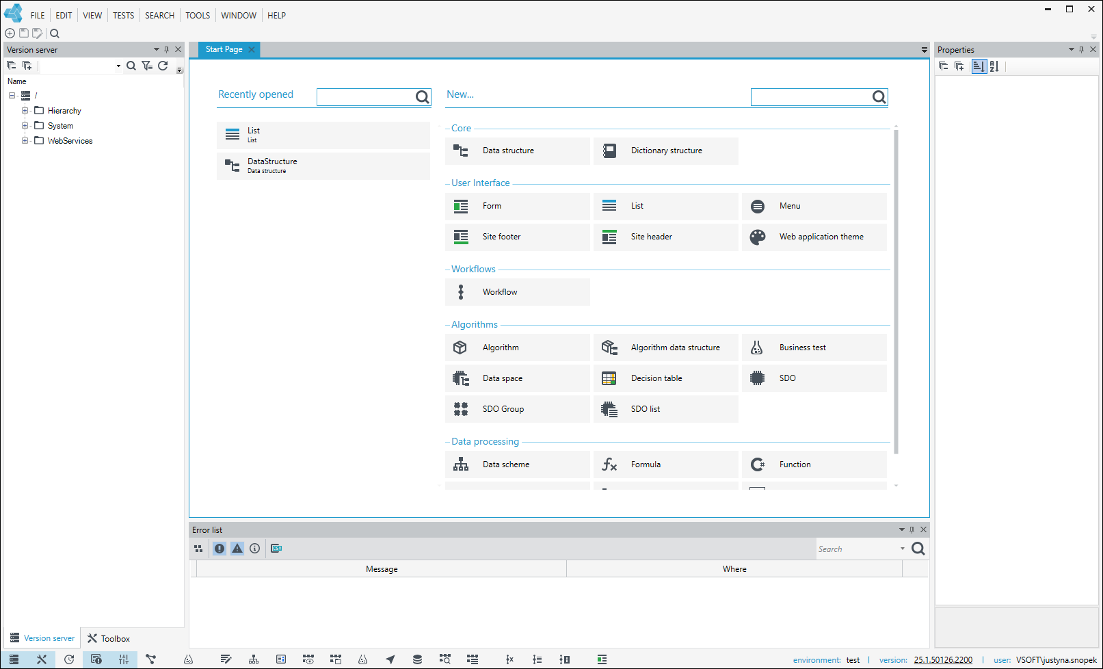Create a new Data structure
The image size is (1103, 669).
[517, 150]
